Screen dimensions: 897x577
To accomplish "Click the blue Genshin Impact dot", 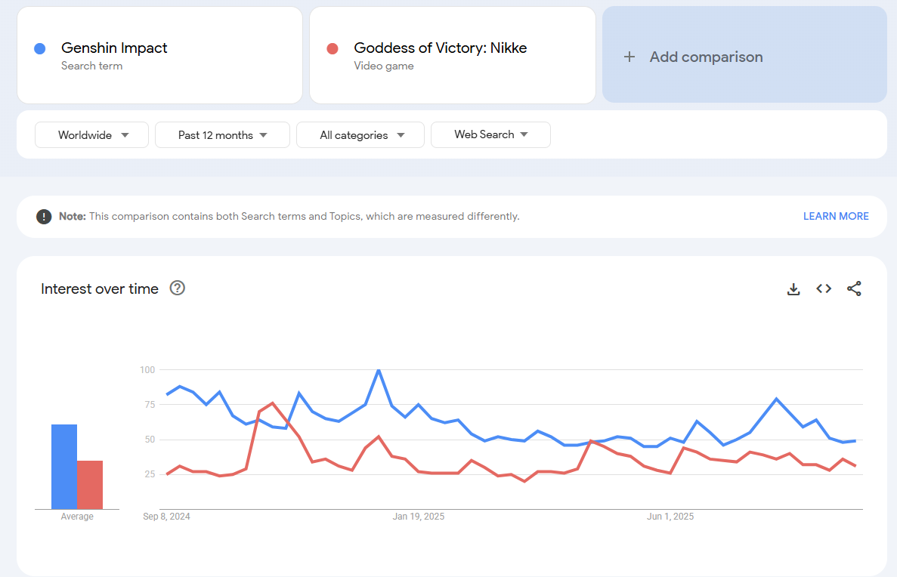I will pos(40,48).
